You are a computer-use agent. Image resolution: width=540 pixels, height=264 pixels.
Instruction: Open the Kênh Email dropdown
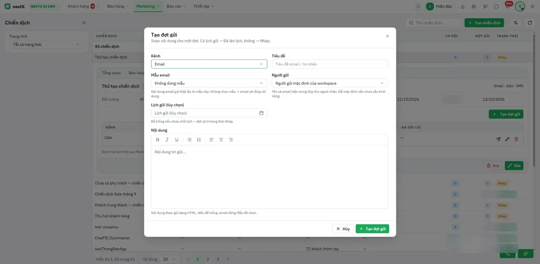pyautogui.click(x=209, y=64)
